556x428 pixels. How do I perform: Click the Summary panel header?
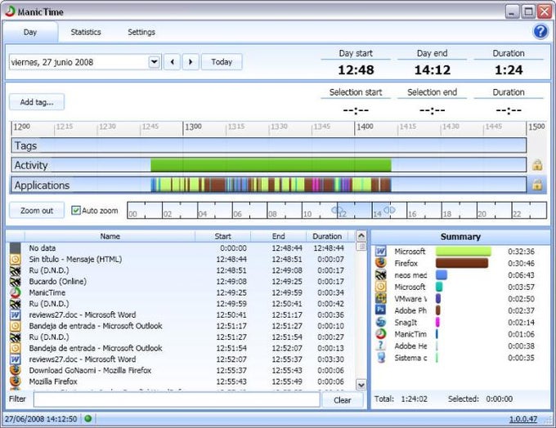(460, 237)
